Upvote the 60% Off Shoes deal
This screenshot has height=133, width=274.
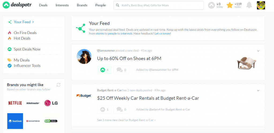104,70
